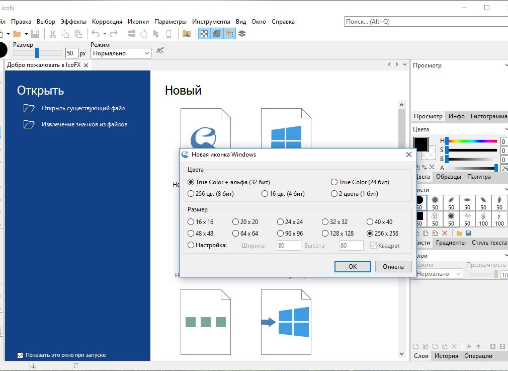Viewport: 508px width, 371px height.
Task: Click the down arrow of welcome page scrollbar
Action: [x=402, y=354]
